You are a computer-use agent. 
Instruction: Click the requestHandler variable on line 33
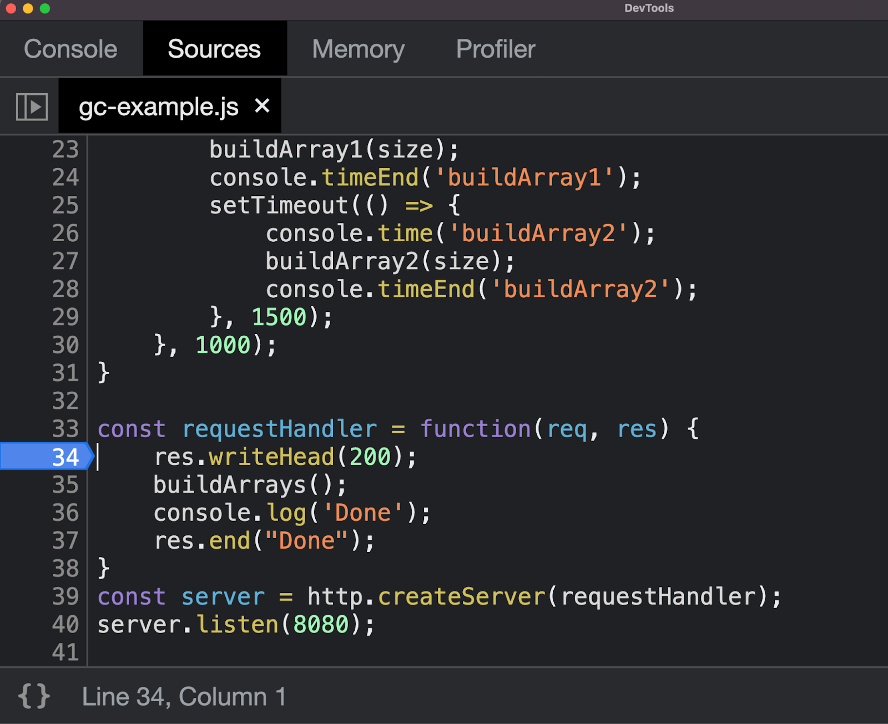click(x=279, y=429)
